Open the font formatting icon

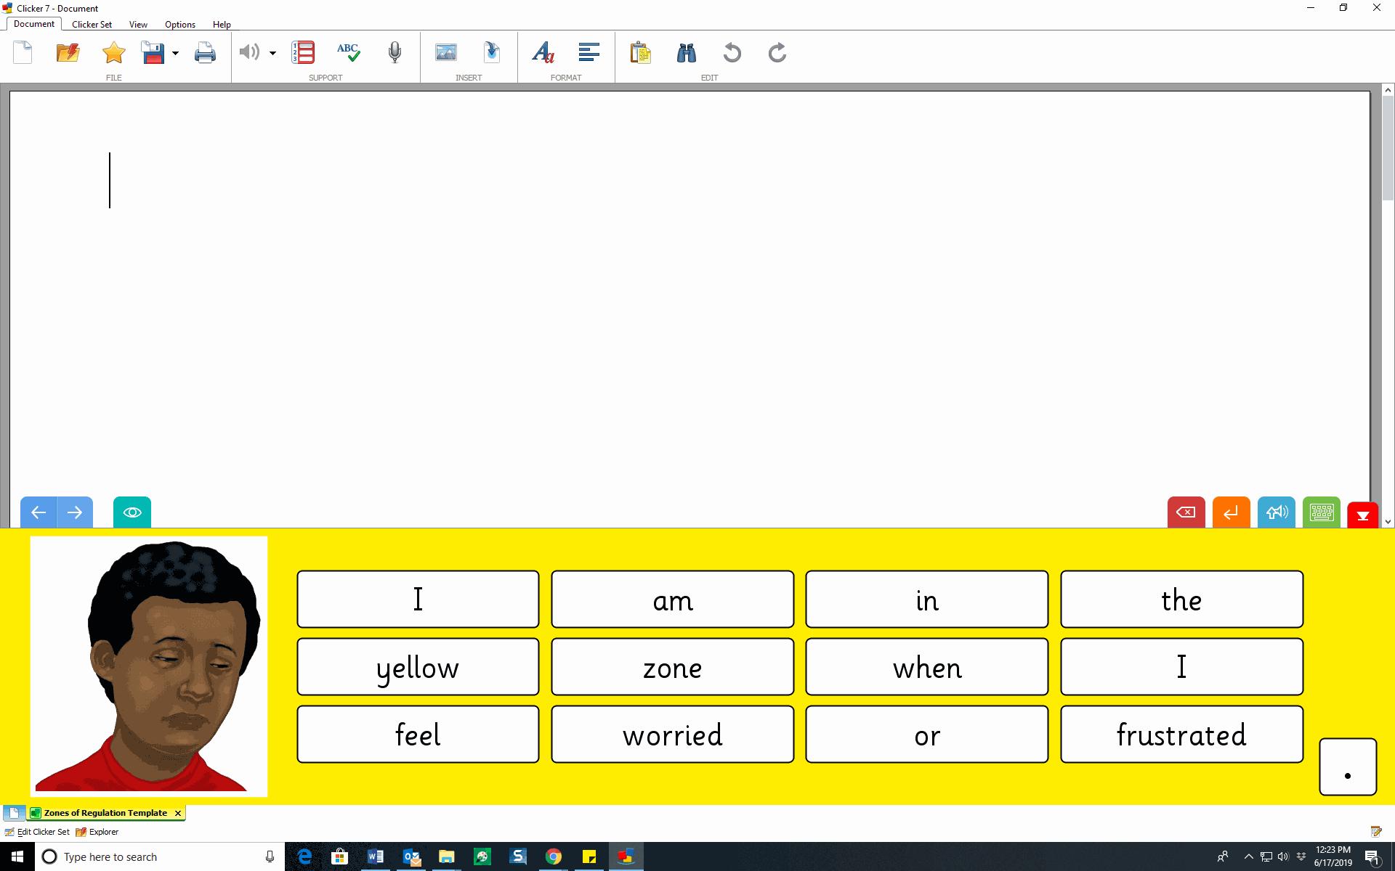coord(543,52)
